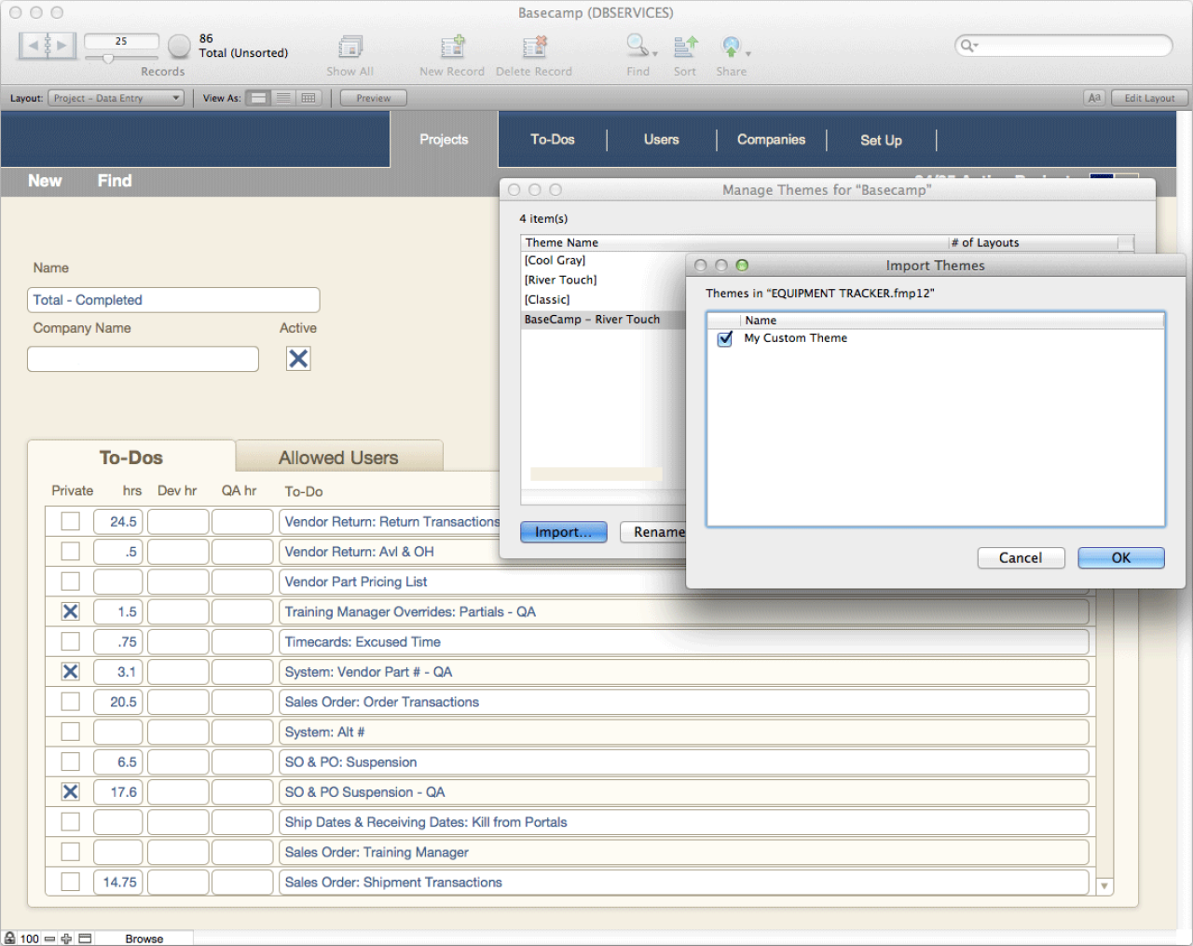Click Theme Name column header
This screenshot has width=1193, height=946.
[x=734, y=242]
